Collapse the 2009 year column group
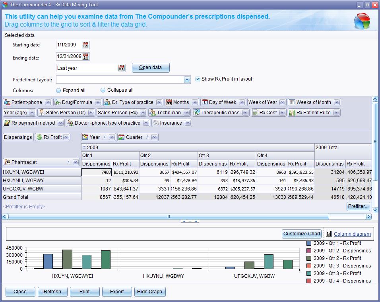This screenshot has height=302, width=380. [84, 147]
